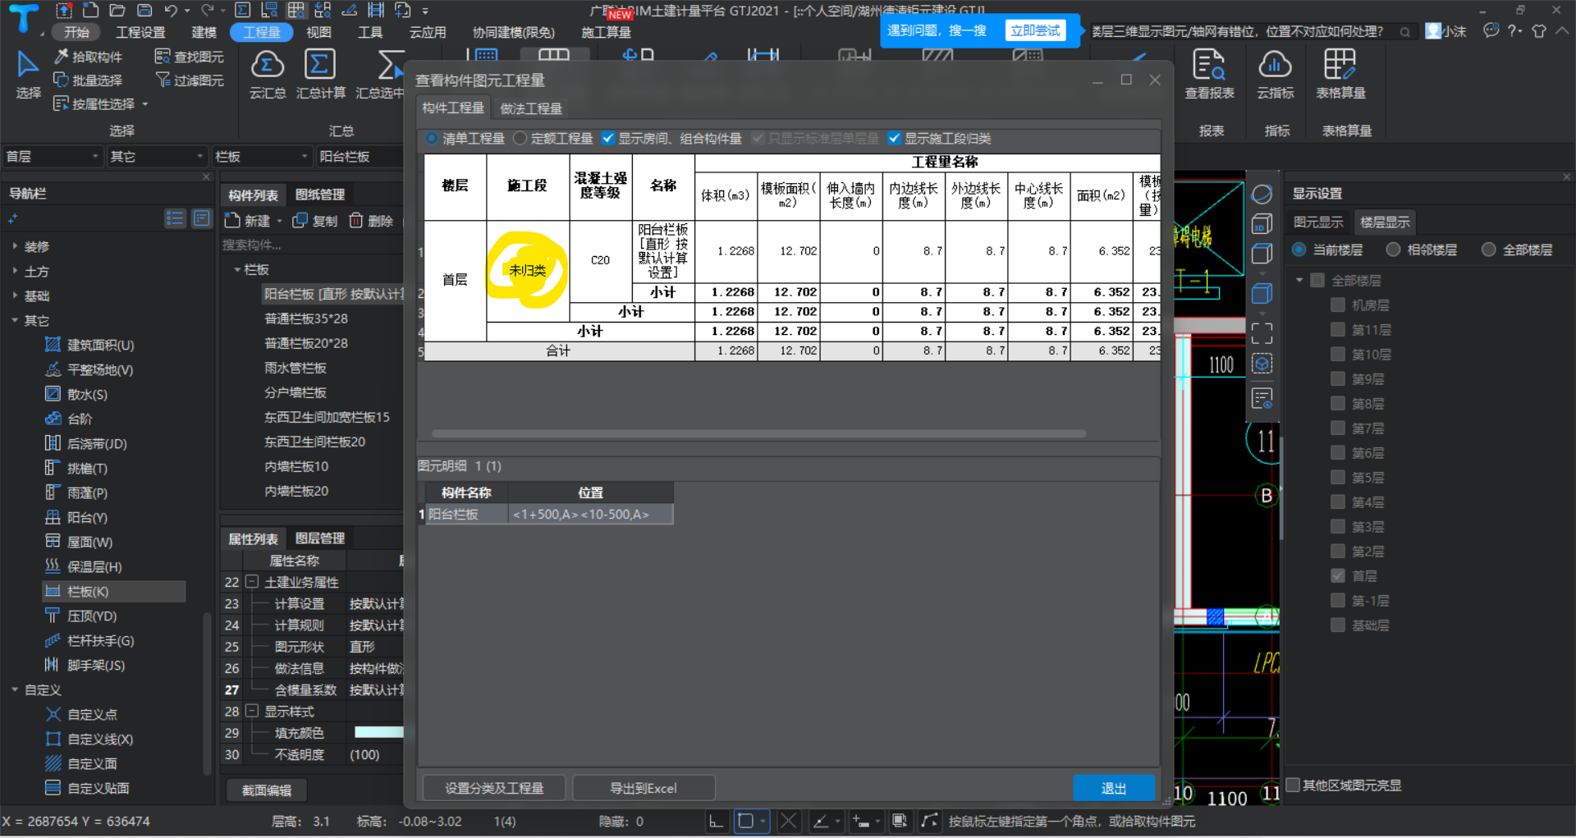Image resolution: width=1576 pixels, height=838 pixels.
Task: Open the 首层 floor dropdown
Action: [x=52, y=156]
